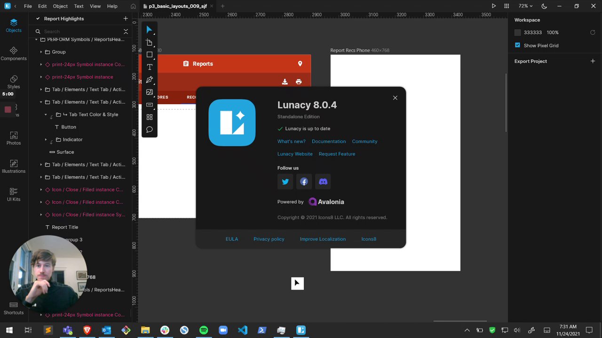Open the Object menu

[x=60, y=6]
